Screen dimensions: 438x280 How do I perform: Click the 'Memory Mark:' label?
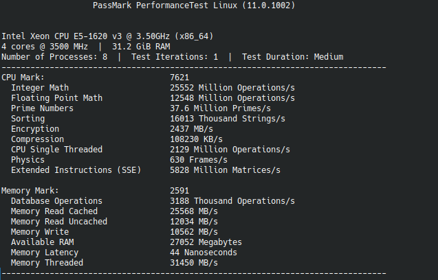tap(30, 191)
